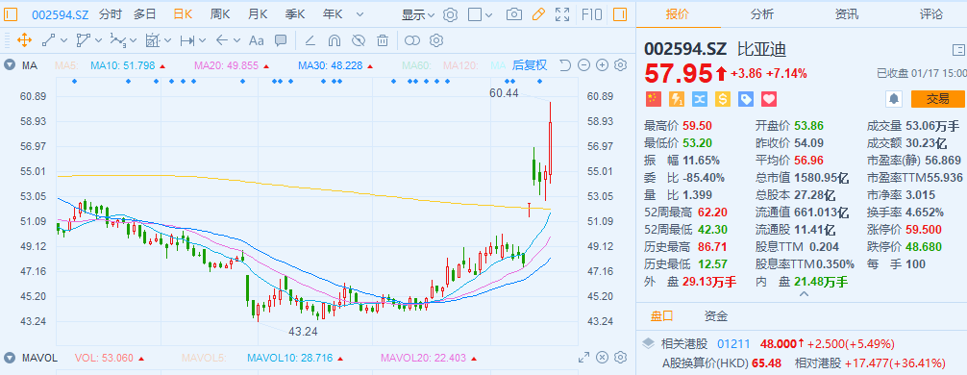Take a chart snapshot with the camera icon

pyautogui.click(x=513, y=14)
